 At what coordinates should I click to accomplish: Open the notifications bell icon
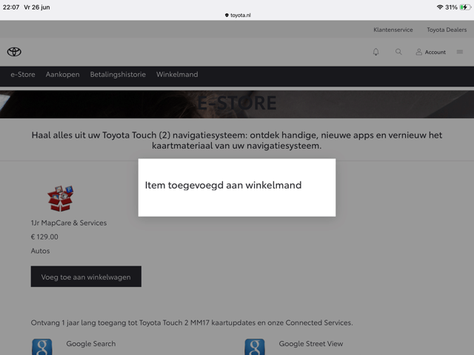pyautogui.click(x=375, y=52)
